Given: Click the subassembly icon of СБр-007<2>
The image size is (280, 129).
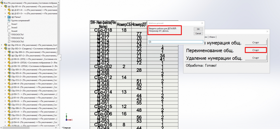Looking at the screenshot, I should pos(9,56).
